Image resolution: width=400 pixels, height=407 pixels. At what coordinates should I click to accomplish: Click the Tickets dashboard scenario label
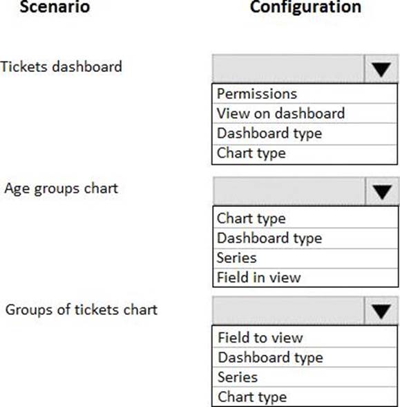click(61, 66)
